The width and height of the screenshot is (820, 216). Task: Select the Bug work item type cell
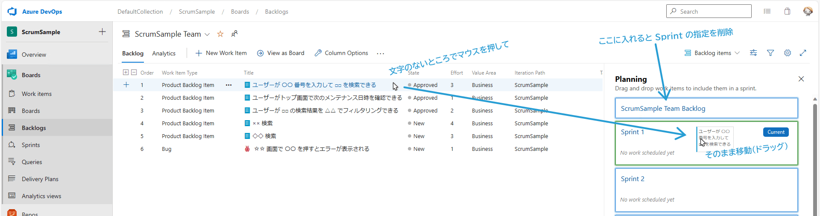click(167, 149)
